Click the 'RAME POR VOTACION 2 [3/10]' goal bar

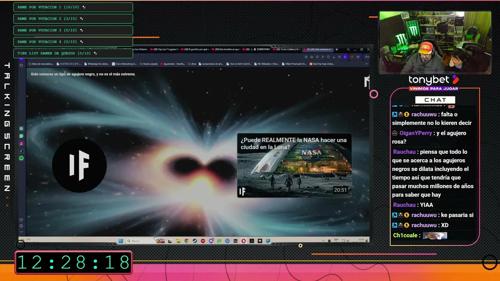pyautogui.click(x=73, y=19)
